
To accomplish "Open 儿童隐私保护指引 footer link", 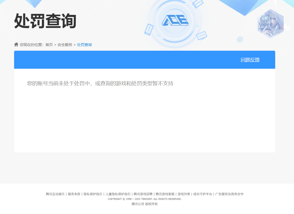I will pos(118,194).
